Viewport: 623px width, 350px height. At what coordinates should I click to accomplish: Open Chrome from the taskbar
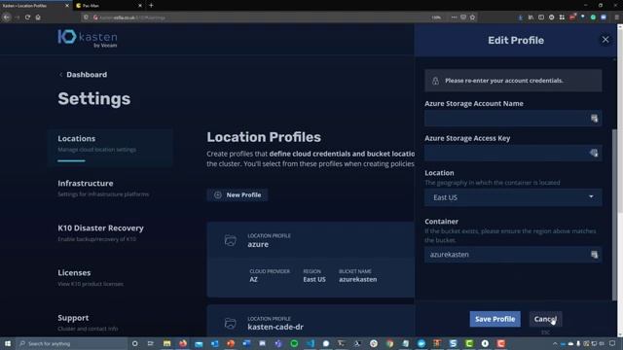pos(389,343)
